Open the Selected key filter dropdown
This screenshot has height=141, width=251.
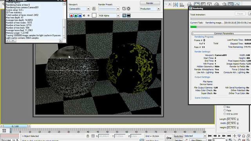[x=205, y=136]
